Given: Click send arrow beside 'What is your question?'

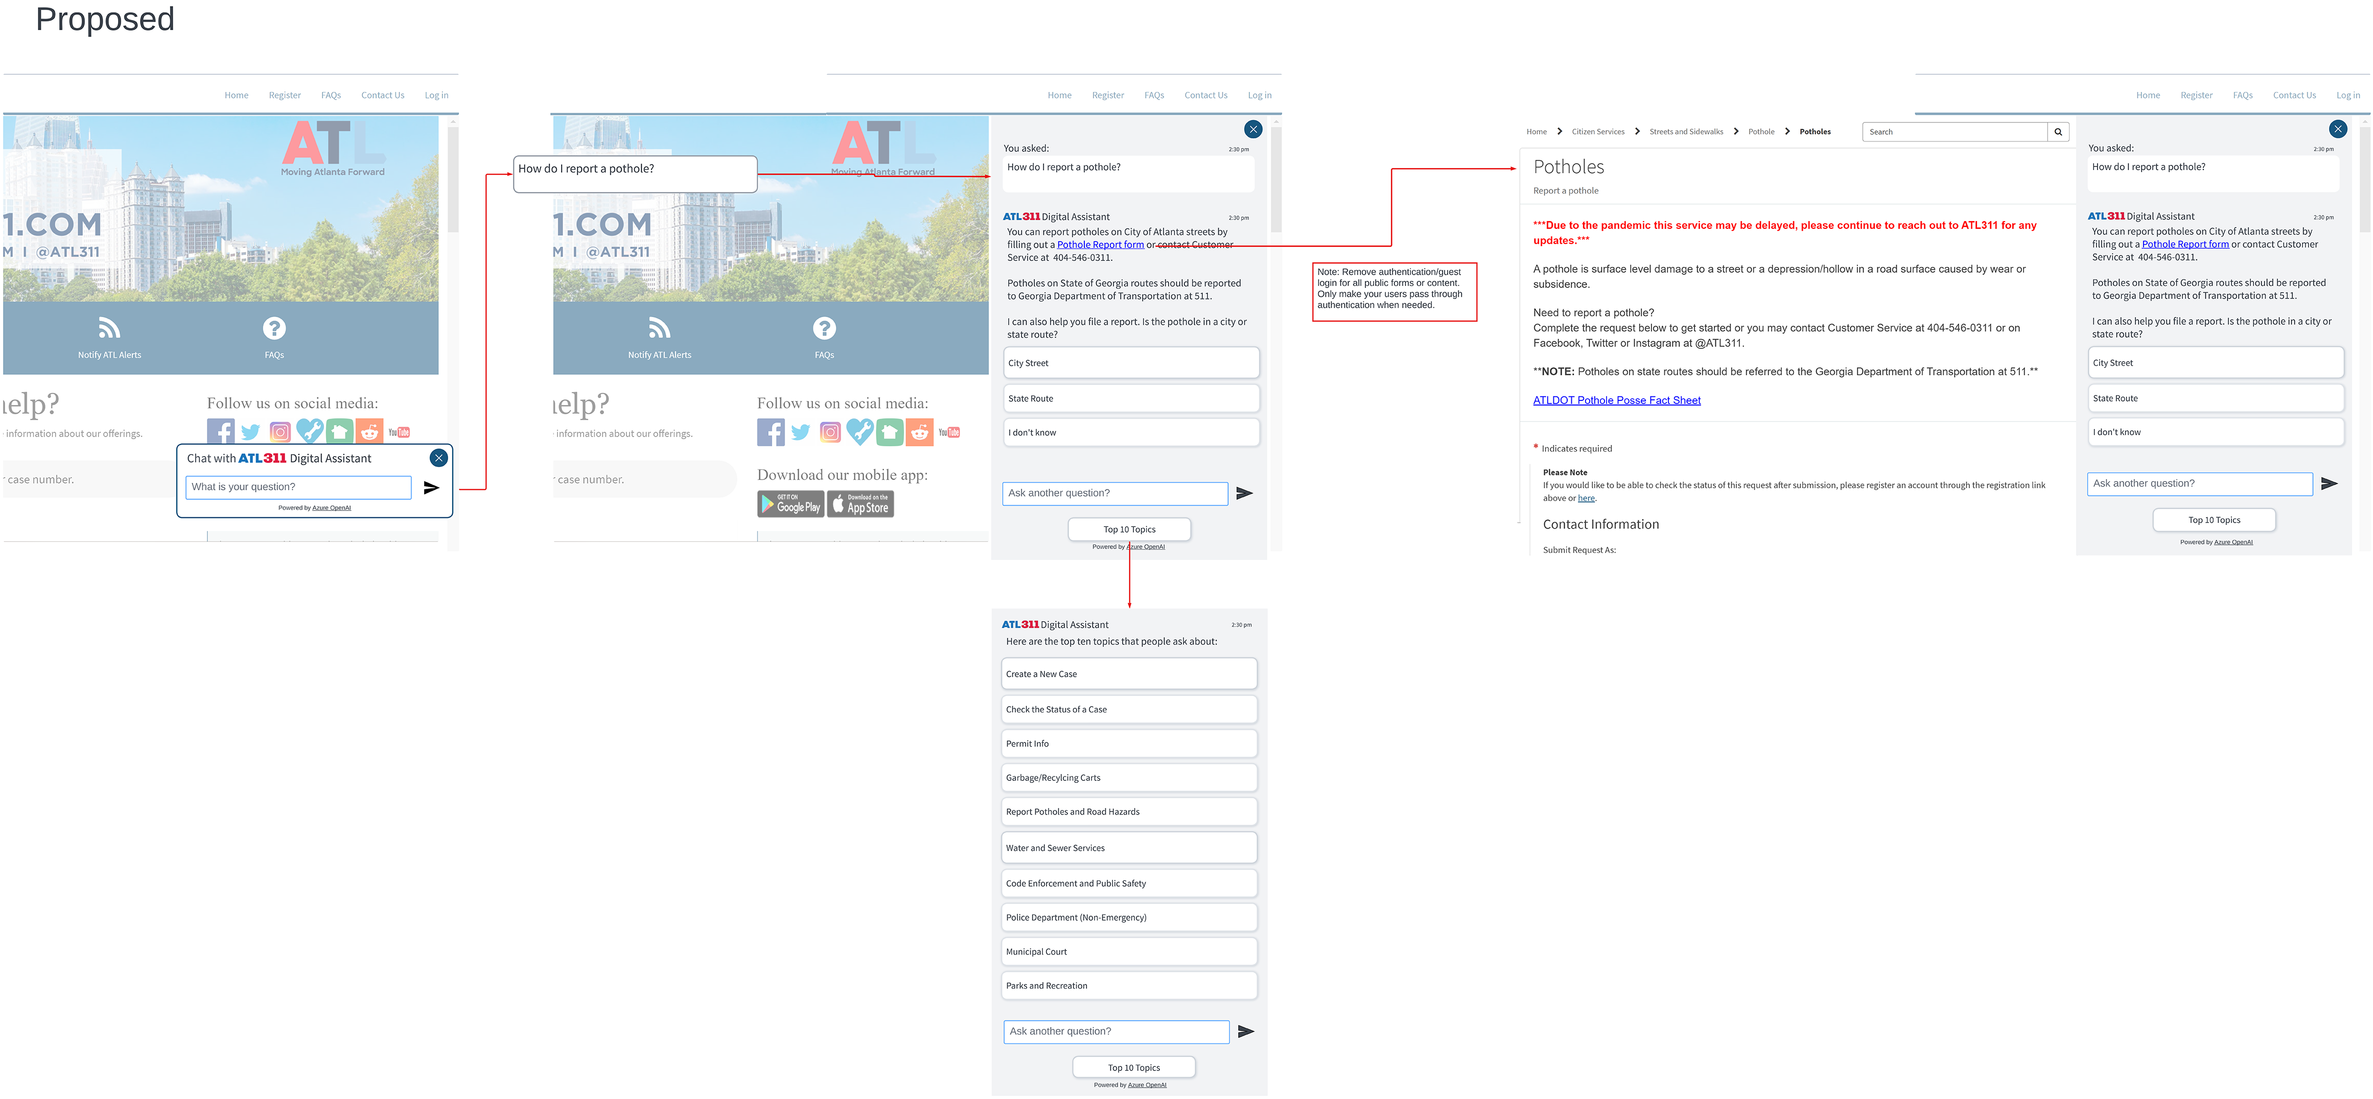Looking at the screenshot, I should (x=431, y=488).
